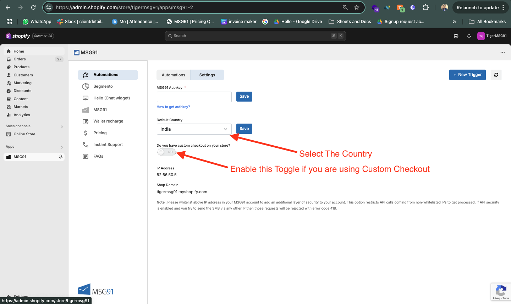This screenshot has width=511, height=304.
Task: Open the How to get authkey link
Action: coord(173,107)
